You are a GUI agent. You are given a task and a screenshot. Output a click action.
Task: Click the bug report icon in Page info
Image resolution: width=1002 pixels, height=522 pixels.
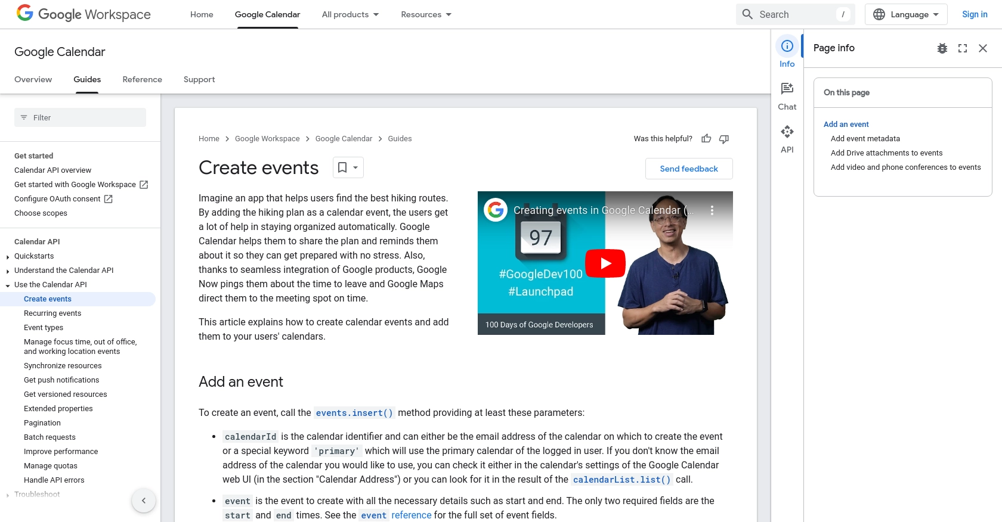(942, 48)
